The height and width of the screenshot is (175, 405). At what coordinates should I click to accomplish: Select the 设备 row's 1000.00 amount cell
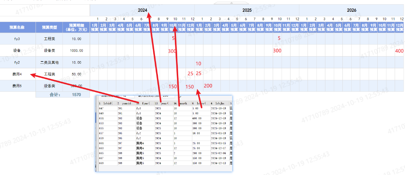(76, 51)
